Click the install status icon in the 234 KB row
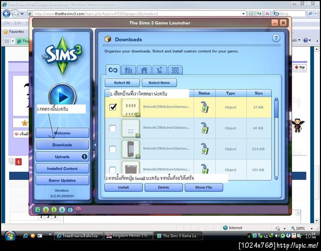Screen dimensions: 321x251 [204, 149]
